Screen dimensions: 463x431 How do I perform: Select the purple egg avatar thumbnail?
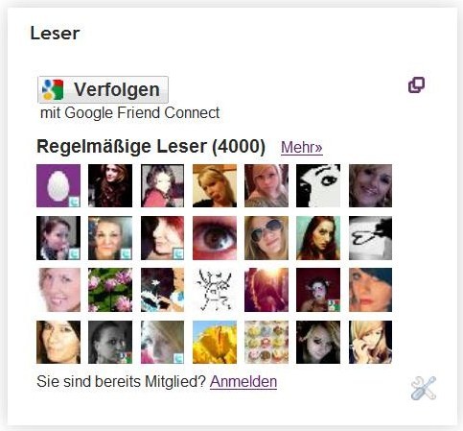coord(58,185)
